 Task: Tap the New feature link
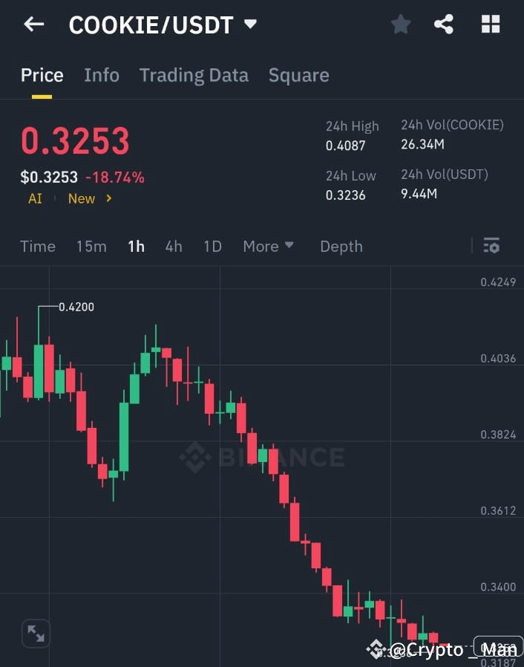[82, 198]
